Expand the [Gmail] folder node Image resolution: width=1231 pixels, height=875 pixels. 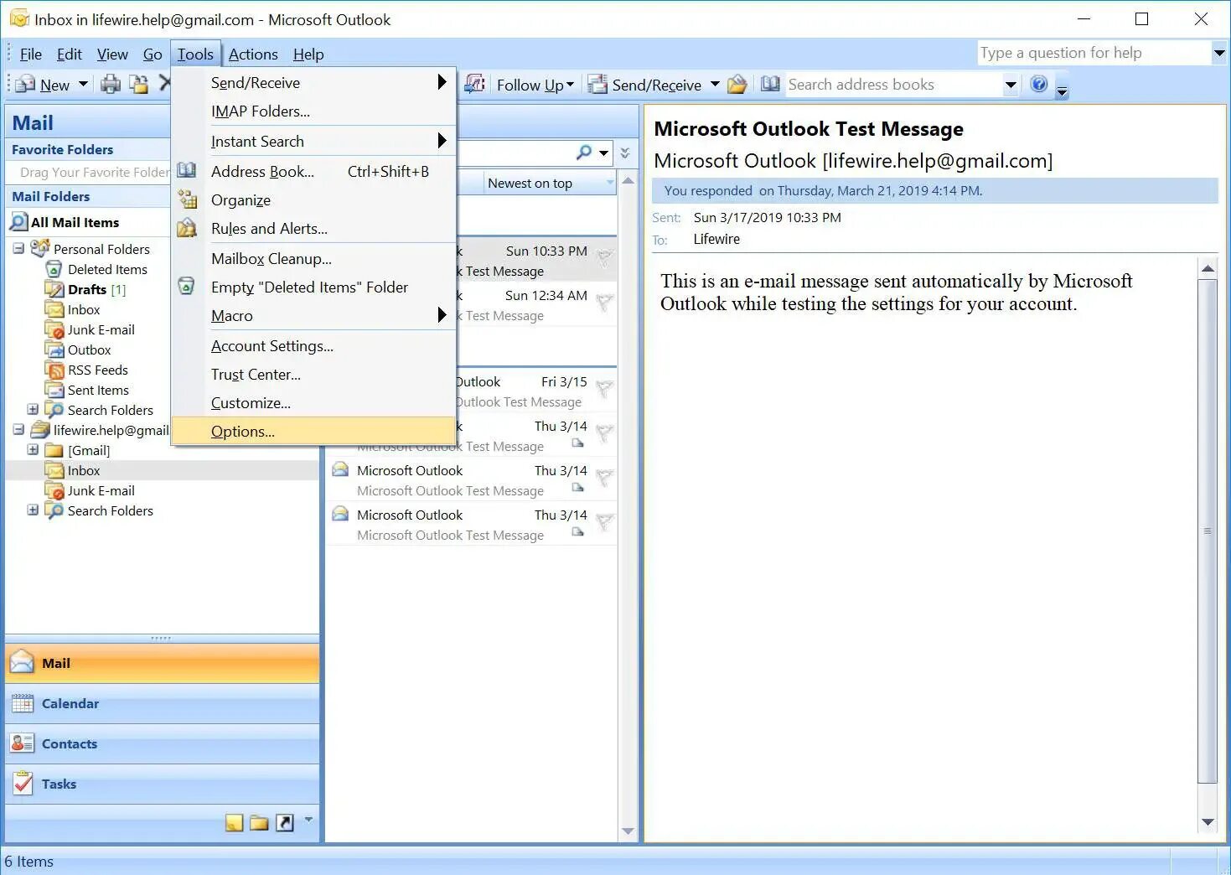33,450
